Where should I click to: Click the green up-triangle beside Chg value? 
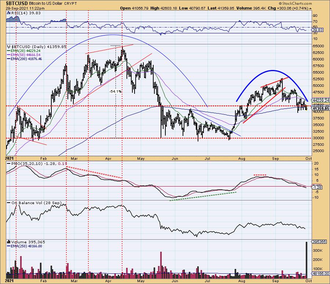[x=310, y=8]
